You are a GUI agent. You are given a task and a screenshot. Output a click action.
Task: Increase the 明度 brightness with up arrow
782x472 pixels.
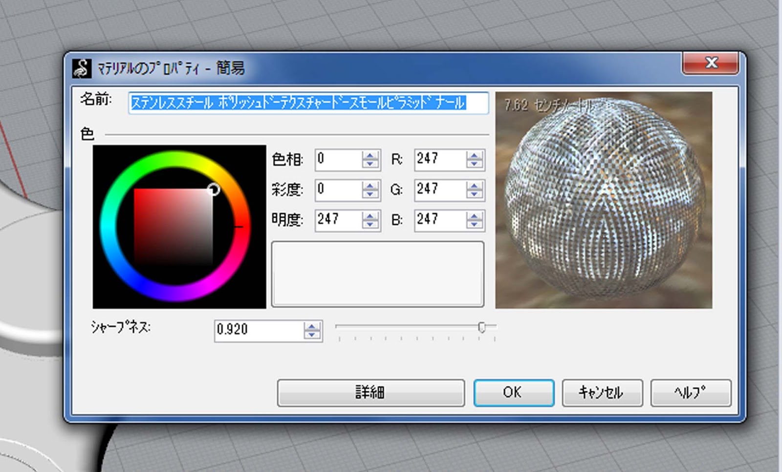click(x=370, y=216)
